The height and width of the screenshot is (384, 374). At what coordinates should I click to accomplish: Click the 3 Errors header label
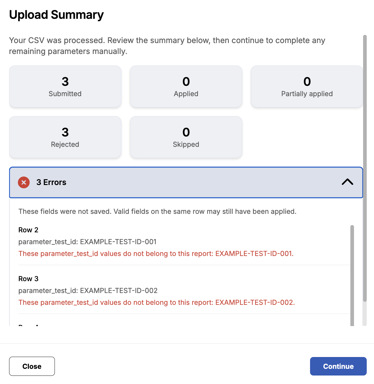(51, 182)
